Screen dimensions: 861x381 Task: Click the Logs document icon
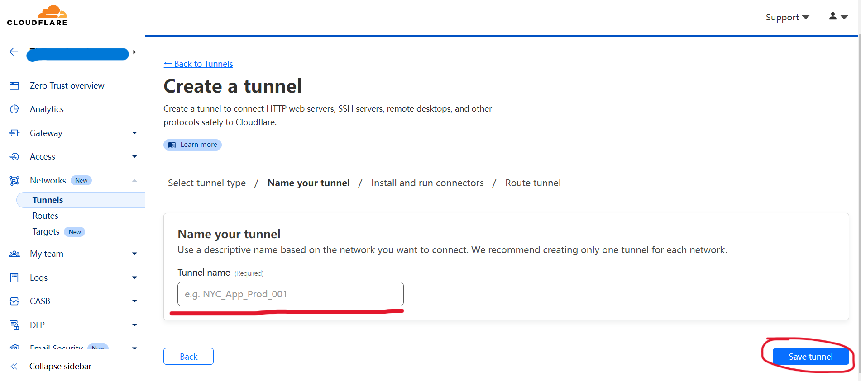tap(14, 278)
